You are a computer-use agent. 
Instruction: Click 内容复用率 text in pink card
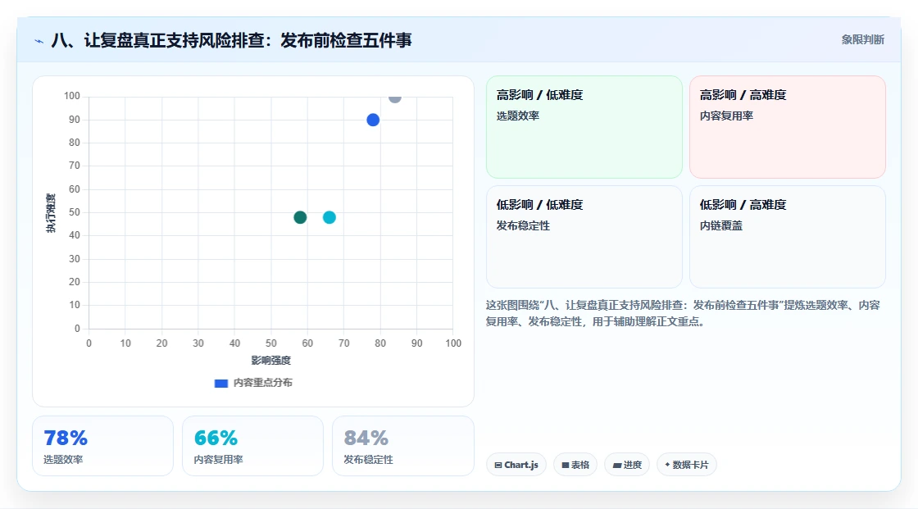pyautogui.click(x=726, y=116)
